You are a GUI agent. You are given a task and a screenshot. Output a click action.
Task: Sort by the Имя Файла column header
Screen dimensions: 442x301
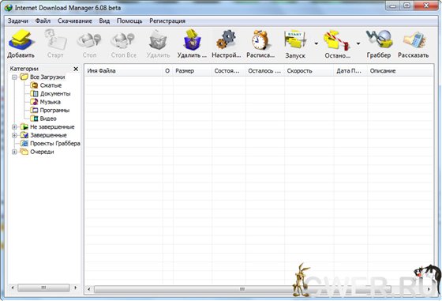click(124, 71)
